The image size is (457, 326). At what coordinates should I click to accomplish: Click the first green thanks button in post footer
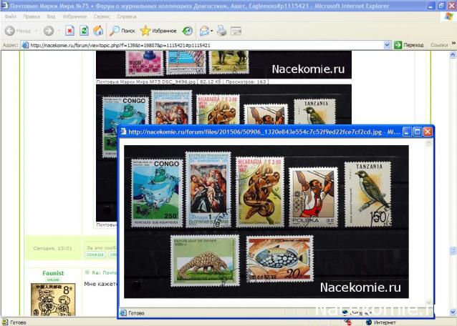[95, 255]
